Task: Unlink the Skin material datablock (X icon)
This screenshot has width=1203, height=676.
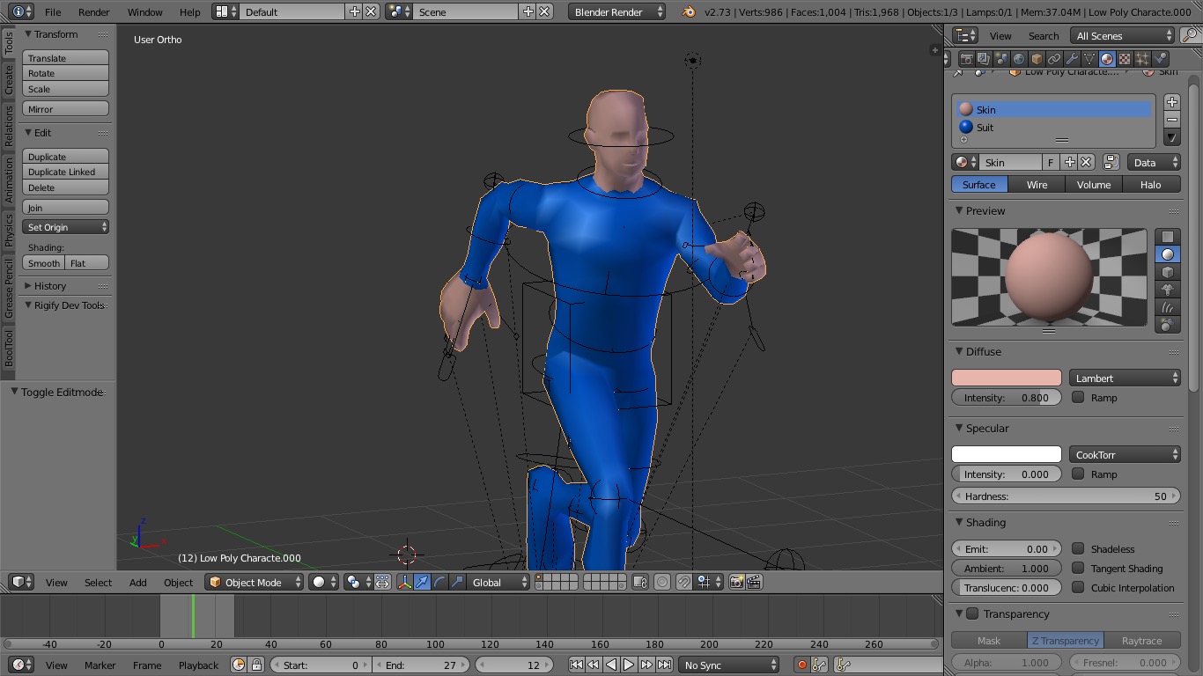Action: pyautogui.click(x=1086, y=162)
